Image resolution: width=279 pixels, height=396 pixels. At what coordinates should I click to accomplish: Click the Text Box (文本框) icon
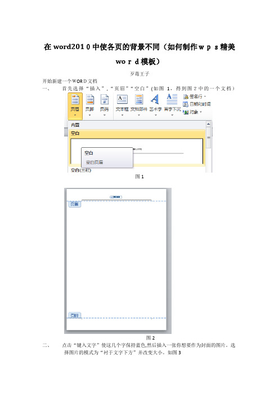coord(122,99)
